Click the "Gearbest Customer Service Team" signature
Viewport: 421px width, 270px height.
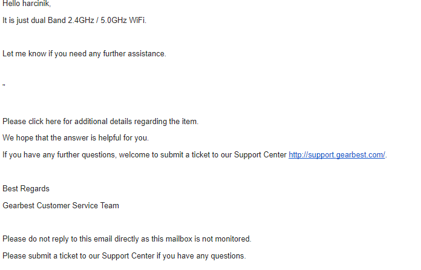pyautogui.click(x=60, y=205)
